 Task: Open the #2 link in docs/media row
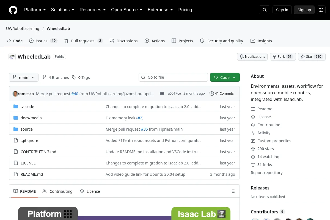[140, 118]
